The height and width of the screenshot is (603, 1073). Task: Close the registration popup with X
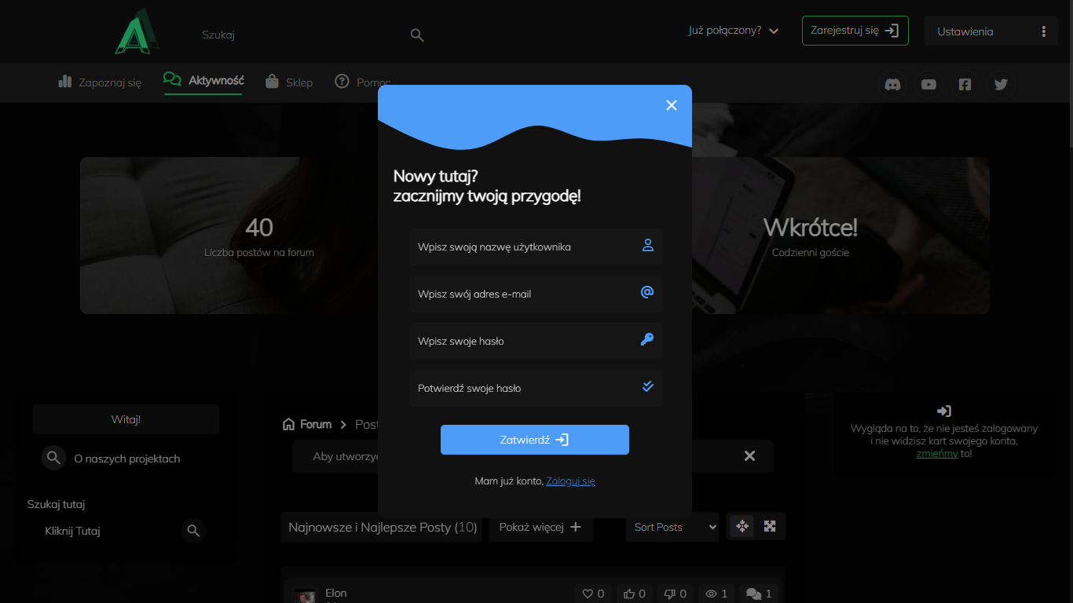[671, 105]
